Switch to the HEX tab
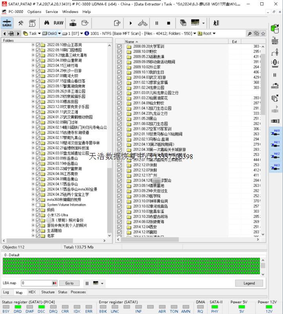This screenshot has width=283, height=314. click(32, 292)
